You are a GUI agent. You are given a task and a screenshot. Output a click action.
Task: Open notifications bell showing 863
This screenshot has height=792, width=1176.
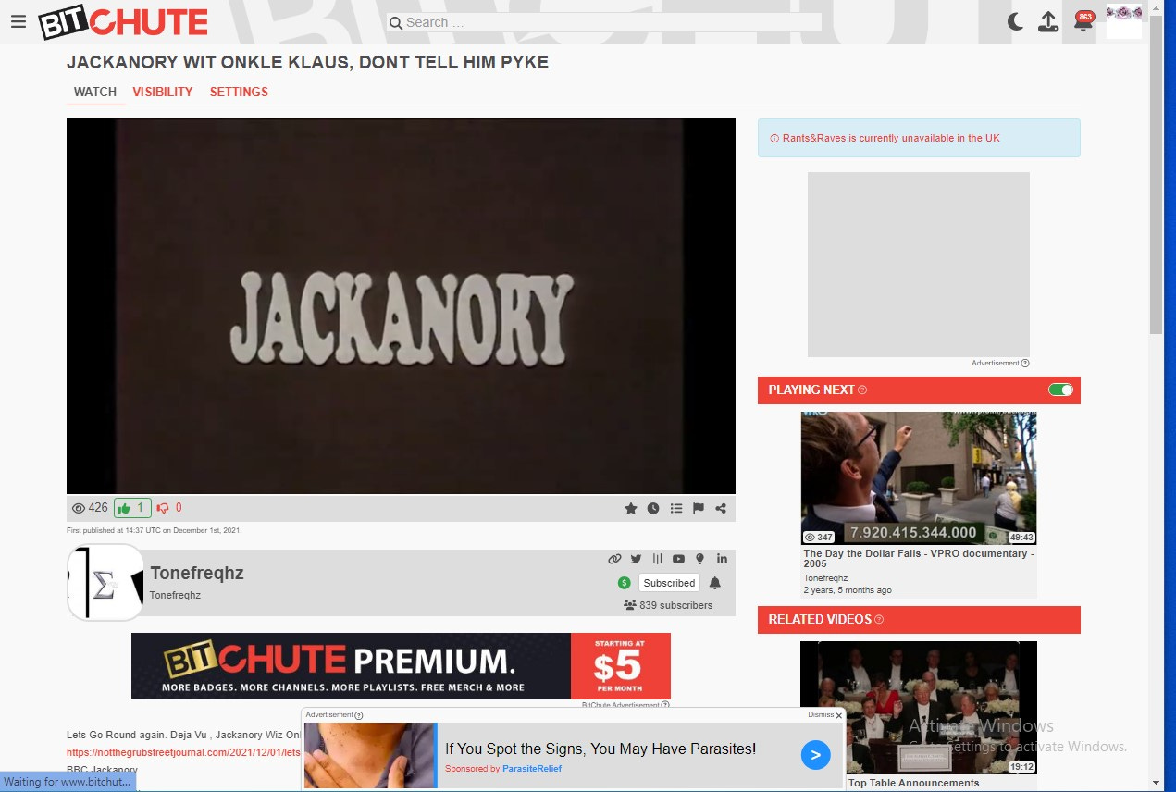pyautogui.click(x=1083, y=21)
